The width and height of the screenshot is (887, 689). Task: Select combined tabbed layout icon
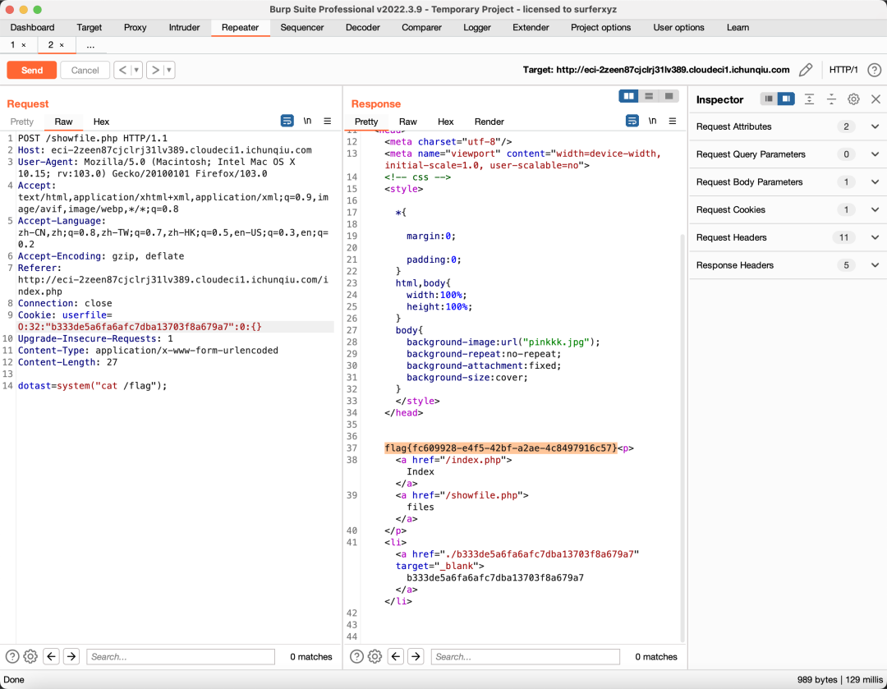(669, 96)
